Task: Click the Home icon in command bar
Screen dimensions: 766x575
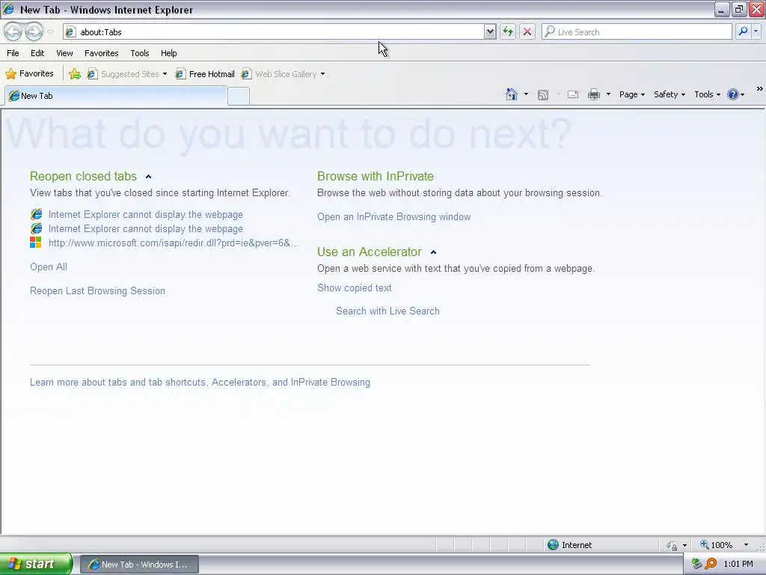Action: [512, 94]
